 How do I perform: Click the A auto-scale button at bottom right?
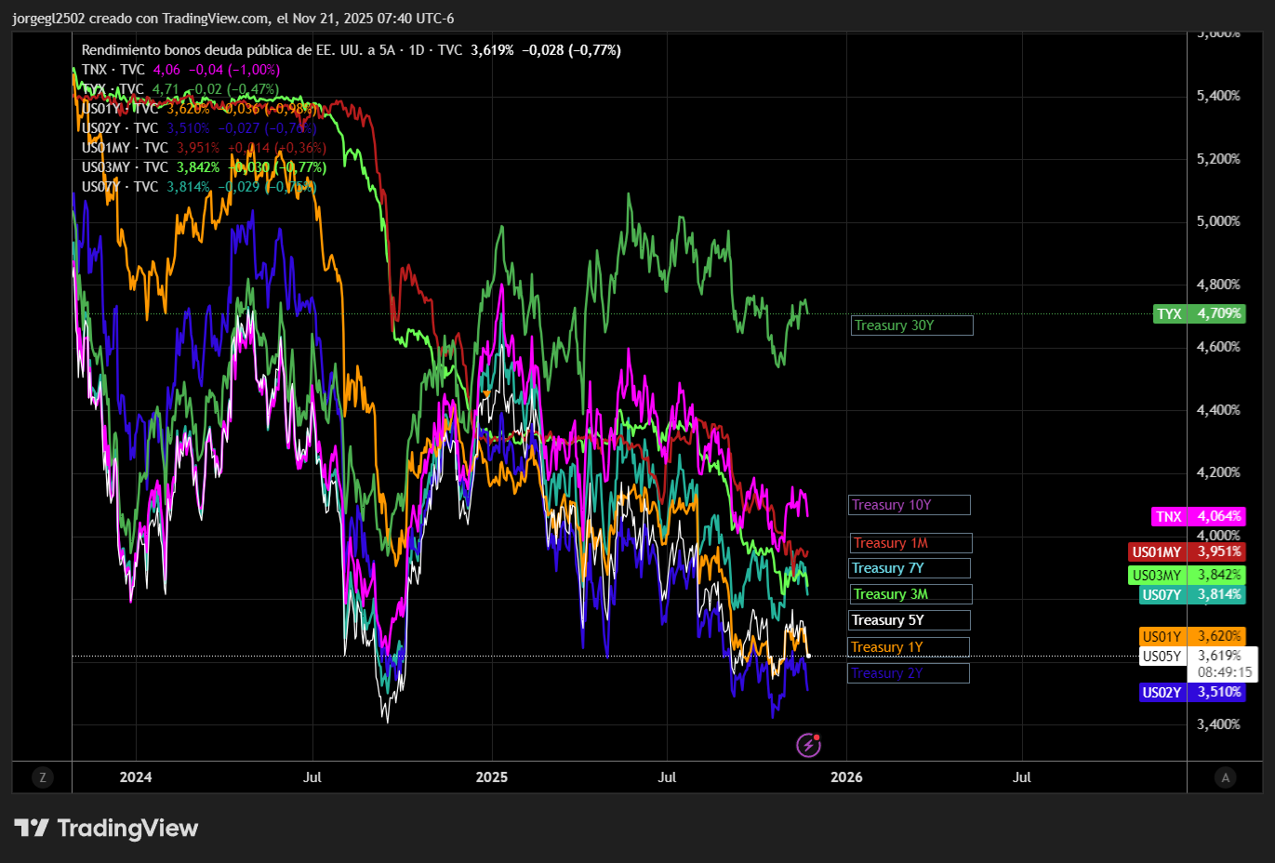[x=1225, y=777]
